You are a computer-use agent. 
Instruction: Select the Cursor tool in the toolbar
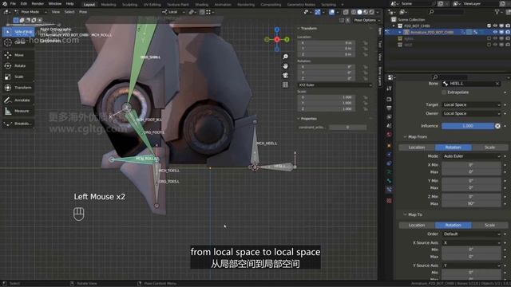[18, 42]
